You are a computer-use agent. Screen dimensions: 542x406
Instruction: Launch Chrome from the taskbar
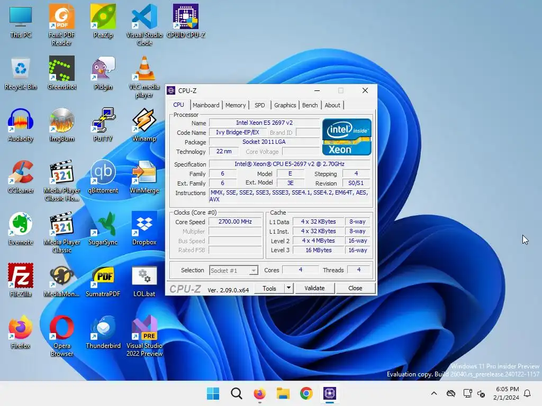click(x=306, y=393)
